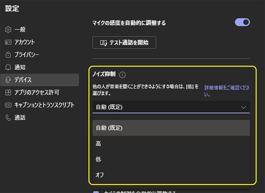Click the 一般 gear icon
This screenshot has height=193, width=265.
tap(8, 30)
